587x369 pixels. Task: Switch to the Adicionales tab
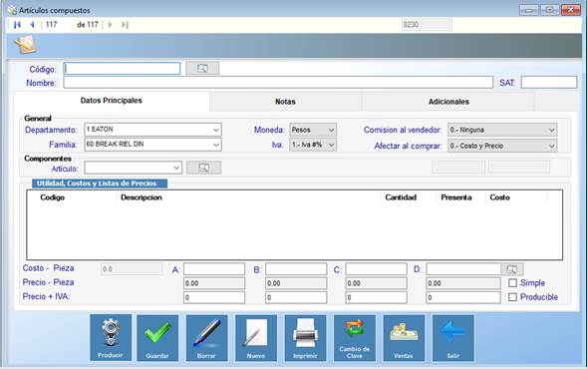[x=448, y=102]
